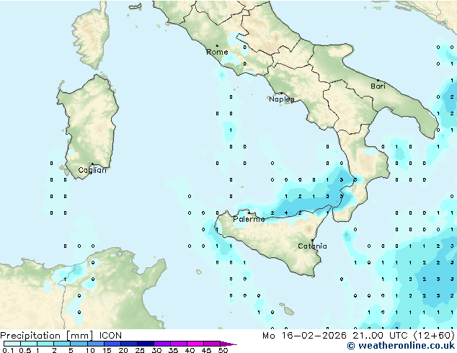Click the '0.5' legend scale value
The height and width of the screenshot is (353, 457).
pos(25,350)
